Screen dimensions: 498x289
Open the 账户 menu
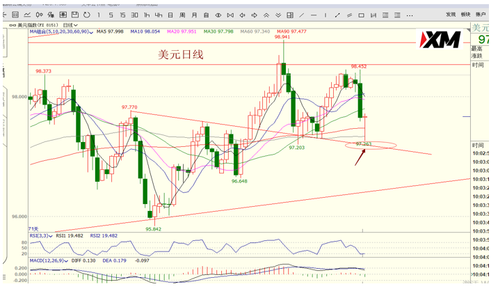point(481,15)
